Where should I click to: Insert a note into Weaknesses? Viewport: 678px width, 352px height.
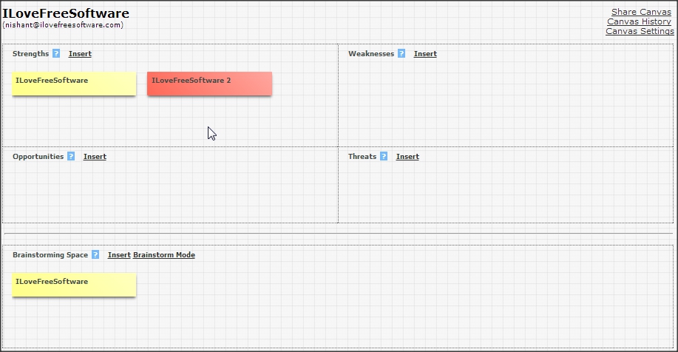point(425,54)
